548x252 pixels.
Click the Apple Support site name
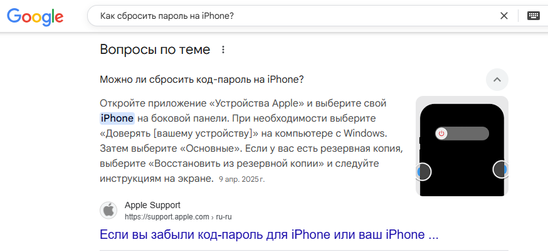[152, 205]
